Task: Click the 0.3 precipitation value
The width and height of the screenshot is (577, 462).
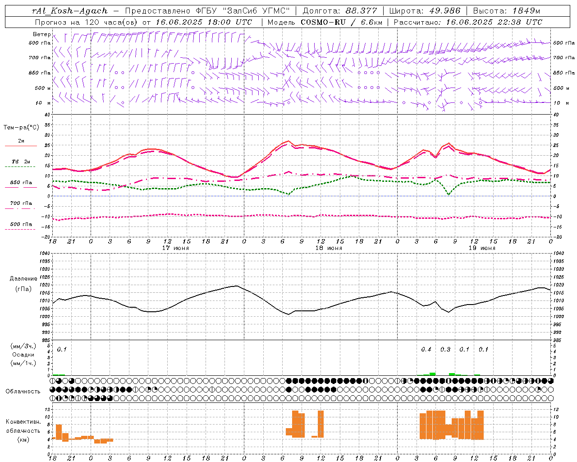Action: point(445,350)
